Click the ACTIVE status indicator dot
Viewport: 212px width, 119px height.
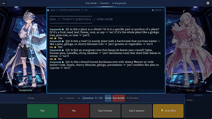[x=153, y=10]
